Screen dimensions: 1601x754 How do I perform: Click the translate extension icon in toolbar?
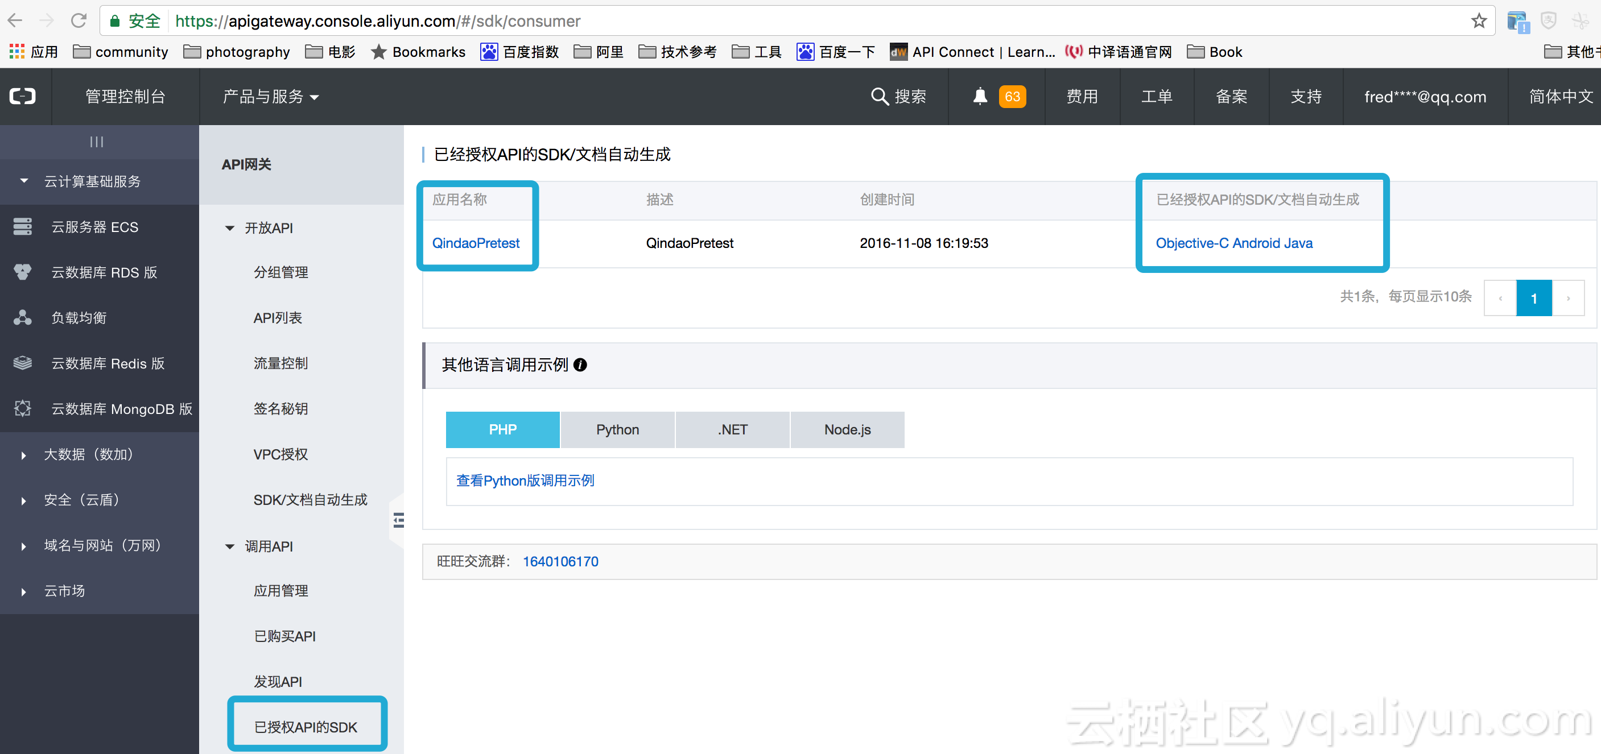click(1518, 22)
